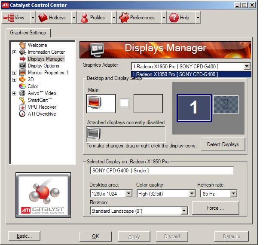Close the Catalyst Control Center window

click(x=252, y=5)
